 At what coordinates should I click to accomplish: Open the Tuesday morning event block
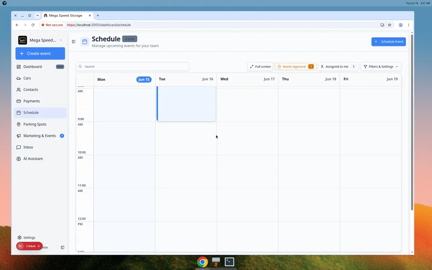(186, 104)
